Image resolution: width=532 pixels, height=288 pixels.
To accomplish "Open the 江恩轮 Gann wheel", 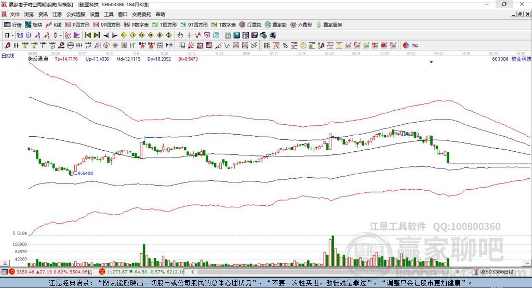I will tap(250, 25).
